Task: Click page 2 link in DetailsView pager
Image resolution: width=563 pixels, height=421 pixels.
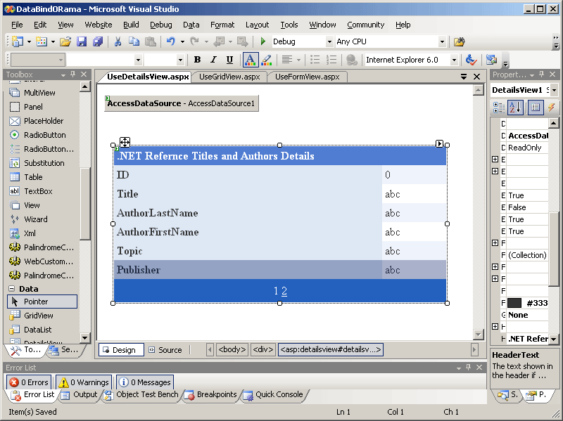Action: click(284, 291)
